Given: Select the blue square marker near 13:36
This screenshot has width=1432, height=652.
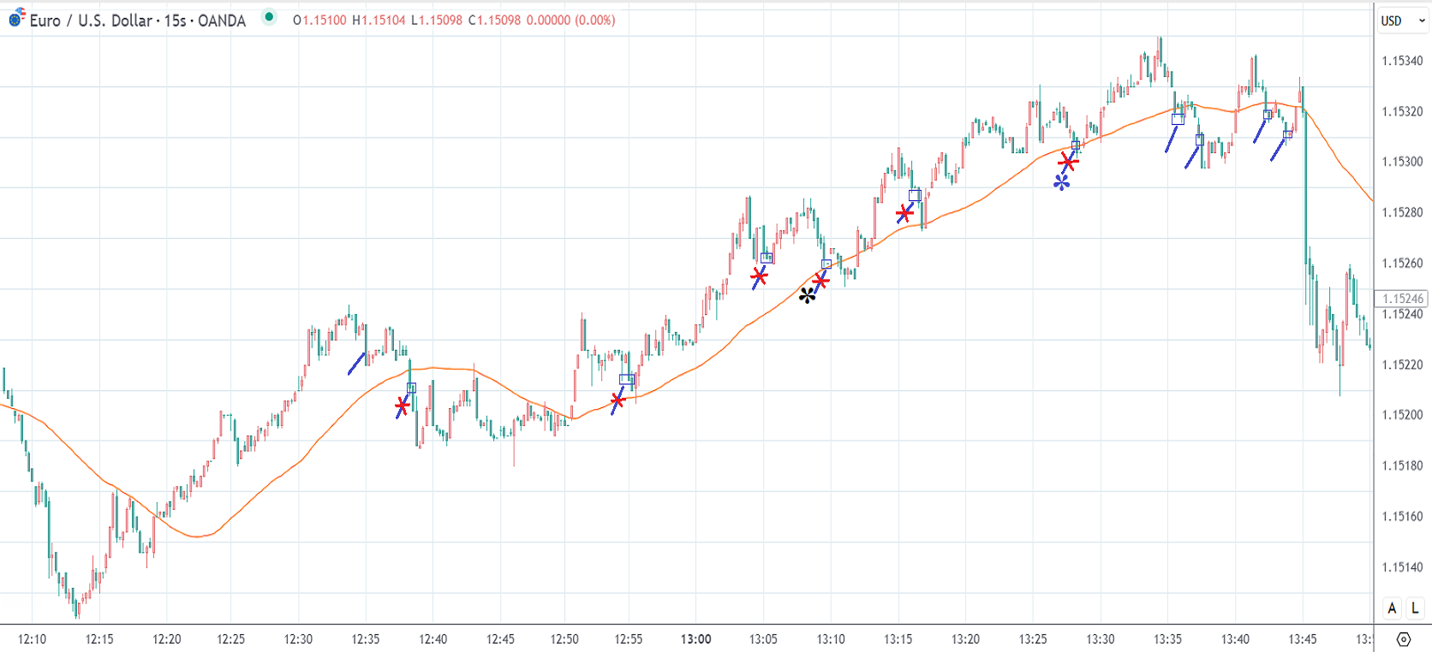Looking at the screenshot, I should click(1178, 119).
